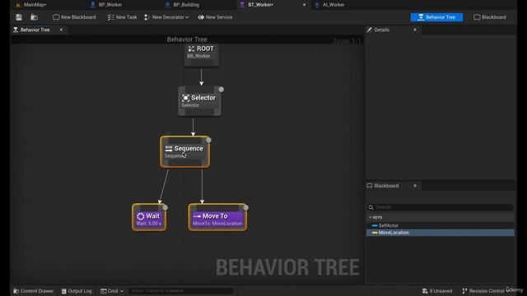Select the Sequence composite node
Screen dimensions: 527x296
184,151
